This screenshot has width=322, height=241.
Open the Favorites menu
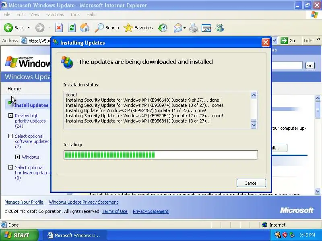point(55,14)
